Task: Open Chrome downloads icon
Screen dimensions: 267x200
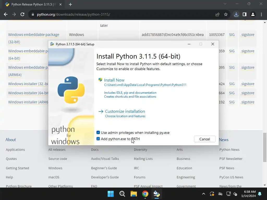Action: click(236, 15)
